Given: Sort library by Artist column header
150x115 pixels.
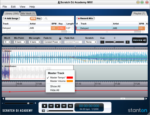Looking at the screenshot, I should pos(40,24).
